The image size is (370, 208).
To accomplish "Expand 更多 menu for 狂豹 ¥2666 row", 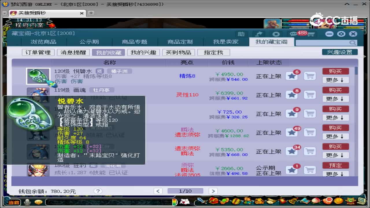I will (x=335, y=174).
